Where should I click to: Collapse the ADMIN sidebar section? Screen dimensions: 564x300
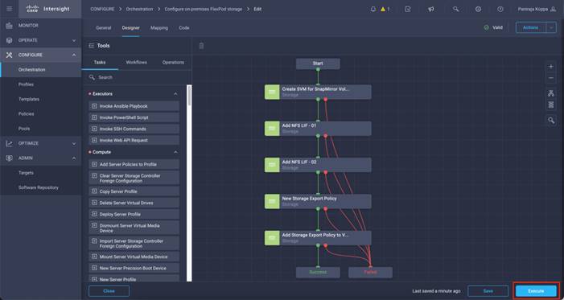click(x=74, y=158)
